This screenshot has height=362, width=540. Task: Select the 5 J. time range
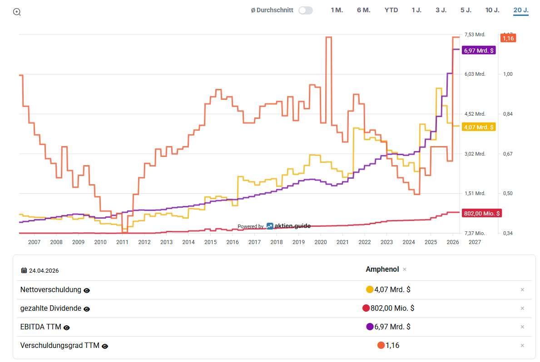pos(466,10)
